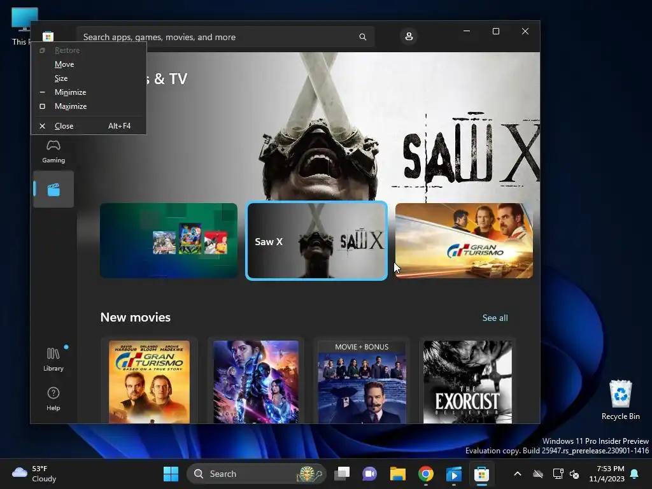652x489 pixels.
Task: Select the anime collection banner card
Action: [169, 240]
